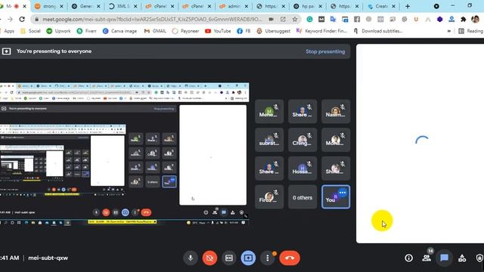Screen dimensions: 484x272
Task: Open the Reading list button
Action: 471,31
